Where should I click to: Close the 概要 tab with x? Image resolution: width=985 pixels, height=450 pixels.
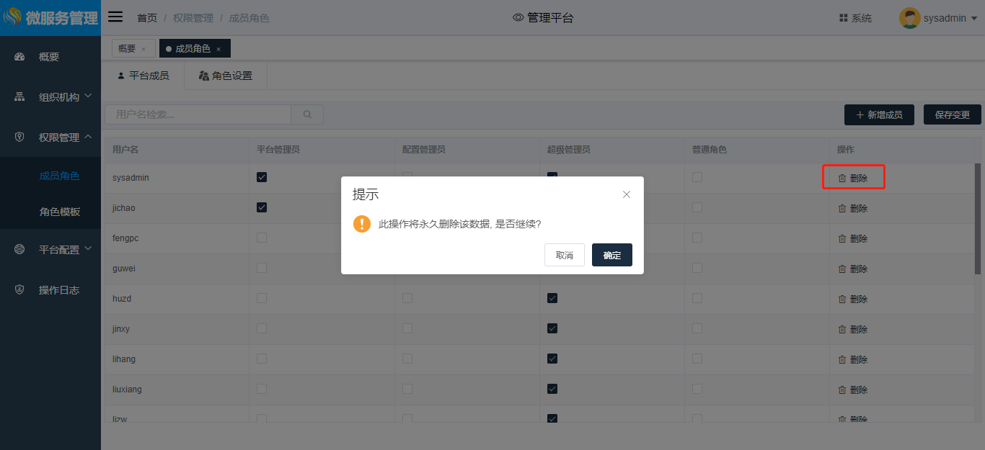click(143, 49)
